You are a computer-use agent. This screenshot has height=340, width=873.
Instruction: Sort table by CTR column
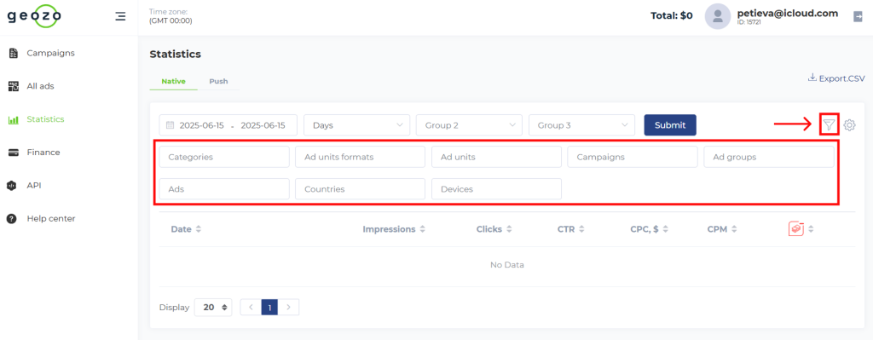point(570,229)
